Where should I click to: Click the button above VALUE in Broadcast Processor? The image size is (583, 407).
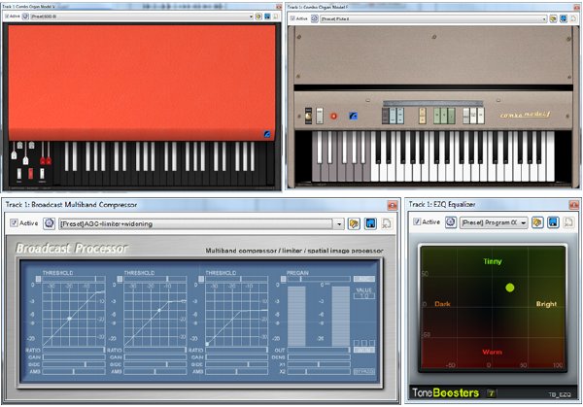[x=364, y=279]
